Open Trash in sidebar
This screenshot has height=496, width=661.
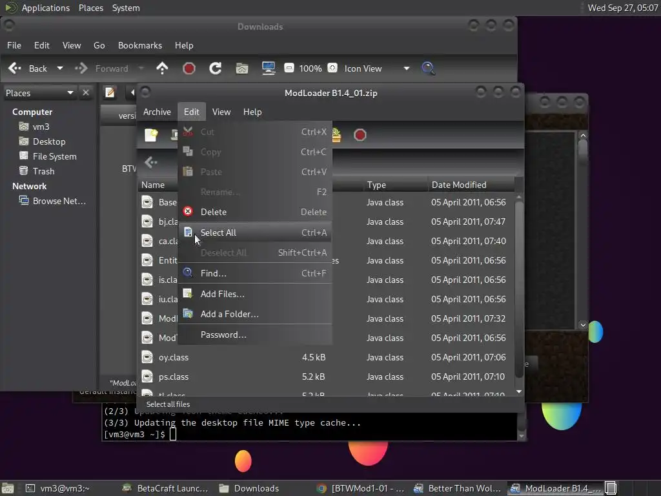tap(43, 171)
